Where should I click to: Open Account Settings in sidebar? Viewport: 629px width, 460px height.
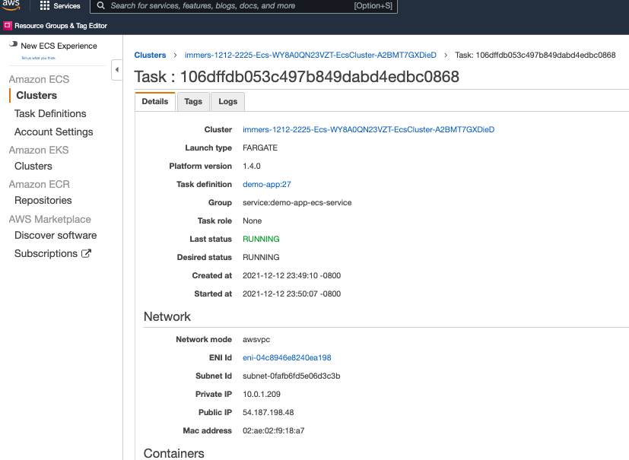(x=54, y=132)
